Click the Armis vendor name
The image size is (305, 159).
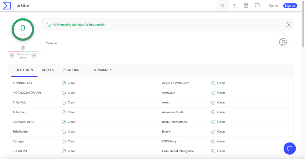coord(166,102)
